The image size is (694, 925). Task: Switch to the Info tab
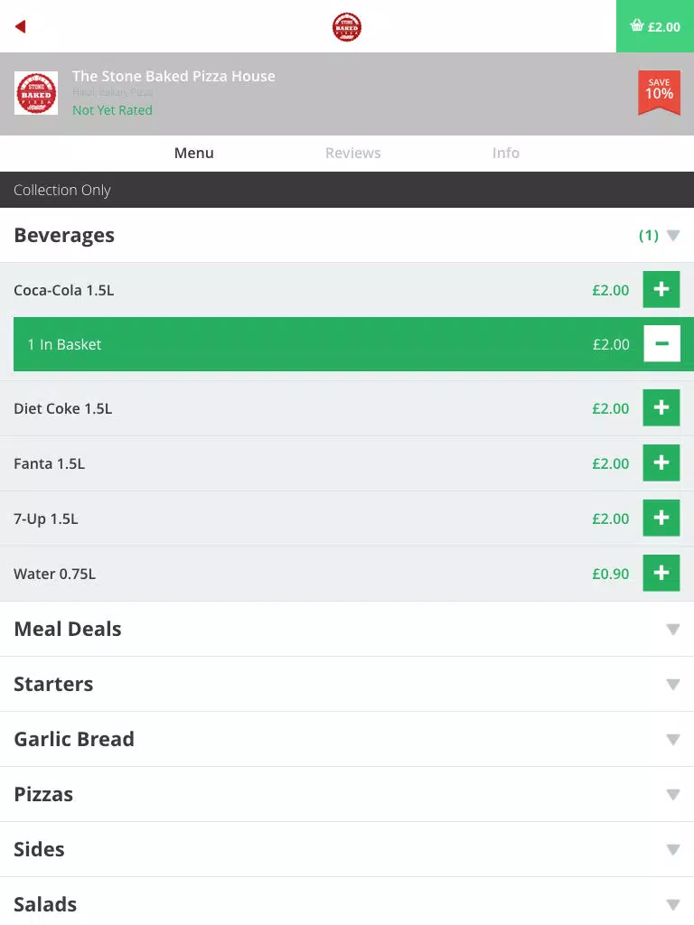tap(506, 153)
